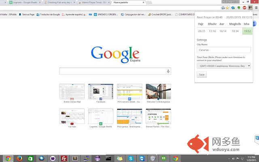Click the Dhuhr time 13:16
The image size is (259, 162).
(212, 31)
